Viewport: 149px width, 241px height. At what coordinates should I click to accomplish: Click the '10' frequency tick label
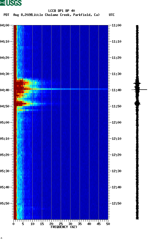(x=32, y=224)
